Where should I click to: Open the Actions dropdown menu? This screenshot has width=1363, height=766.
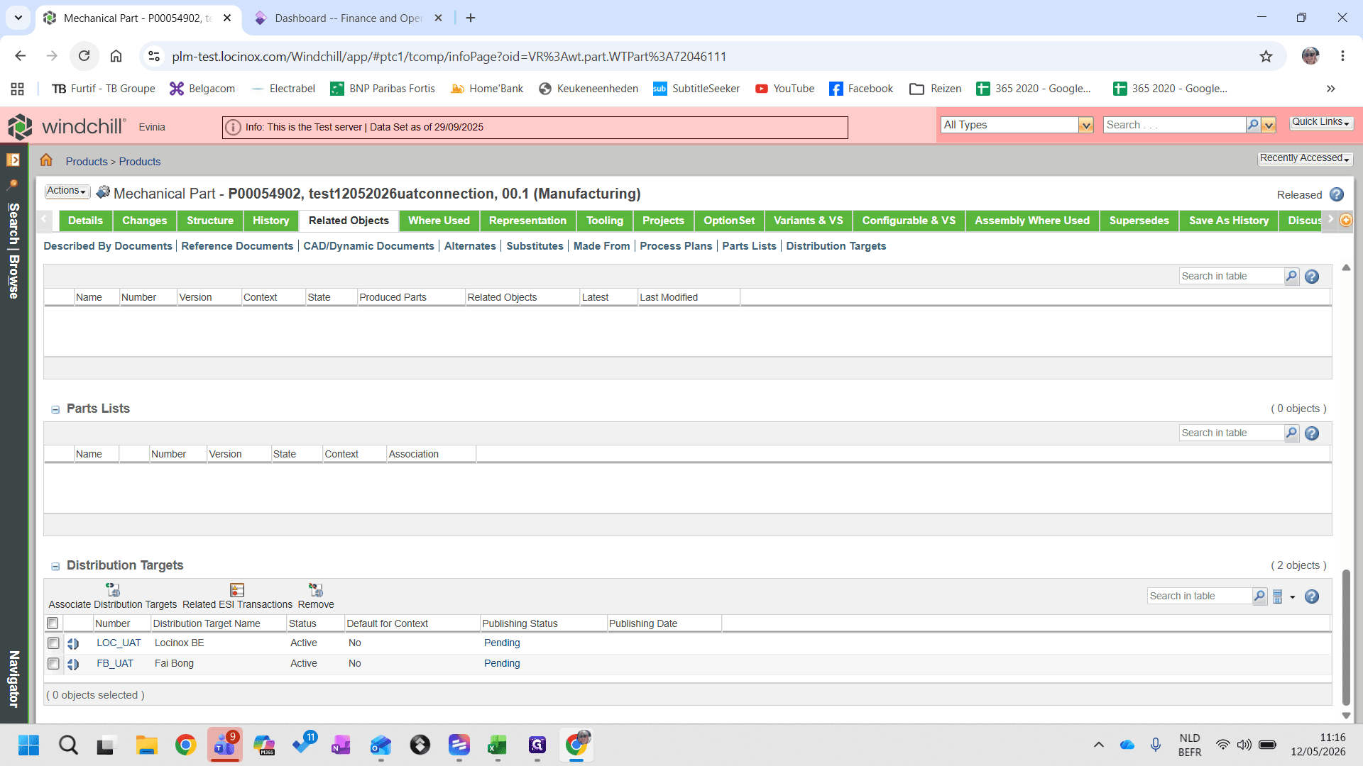click(x=67, y=191)
